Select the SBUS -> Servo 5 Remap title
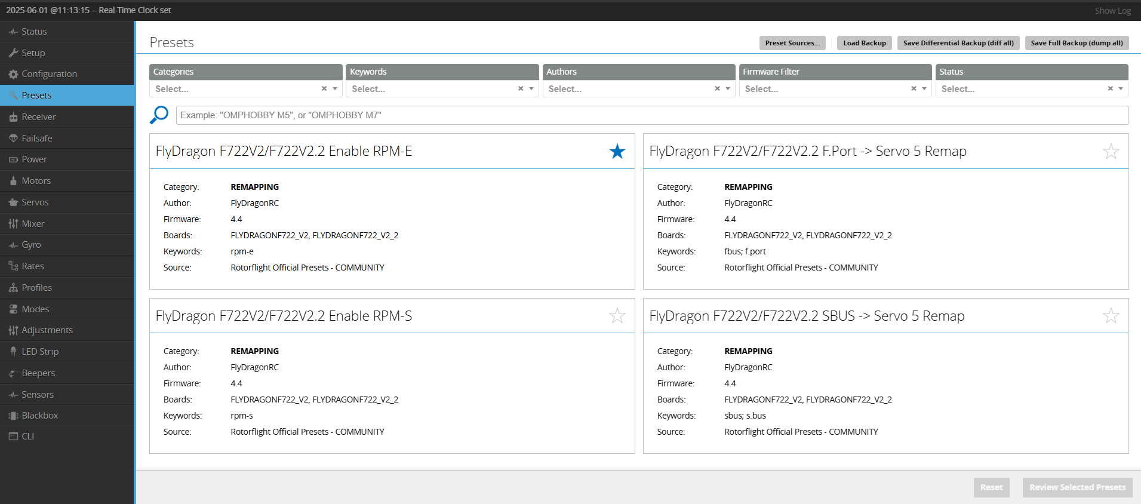Screen dimensions: 1141x504 click(807, 316)
